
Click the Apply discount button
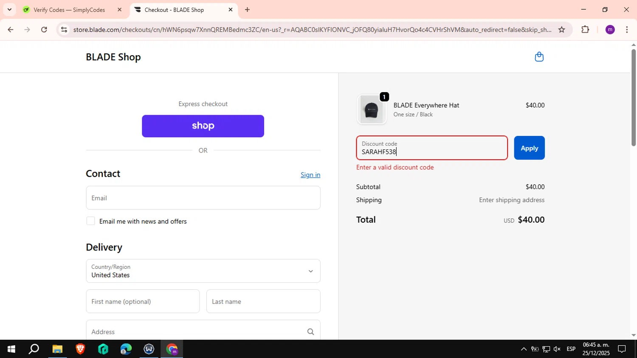pos(529,148)
